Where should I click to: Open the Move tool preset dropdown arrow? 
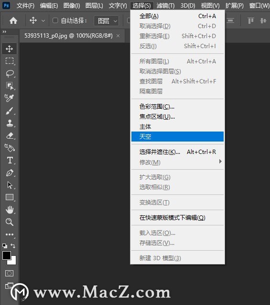coord(43,20)
